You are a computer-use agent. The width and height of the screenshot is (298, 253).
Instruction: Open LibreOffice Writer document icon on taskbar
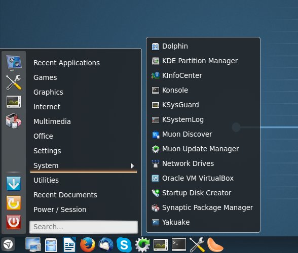click(x=69, y=244)
